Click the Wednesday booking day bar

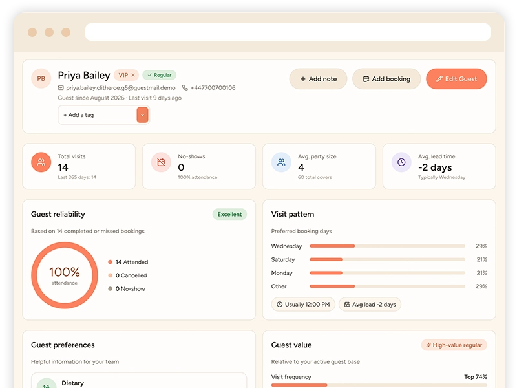(x=387, y=246)
